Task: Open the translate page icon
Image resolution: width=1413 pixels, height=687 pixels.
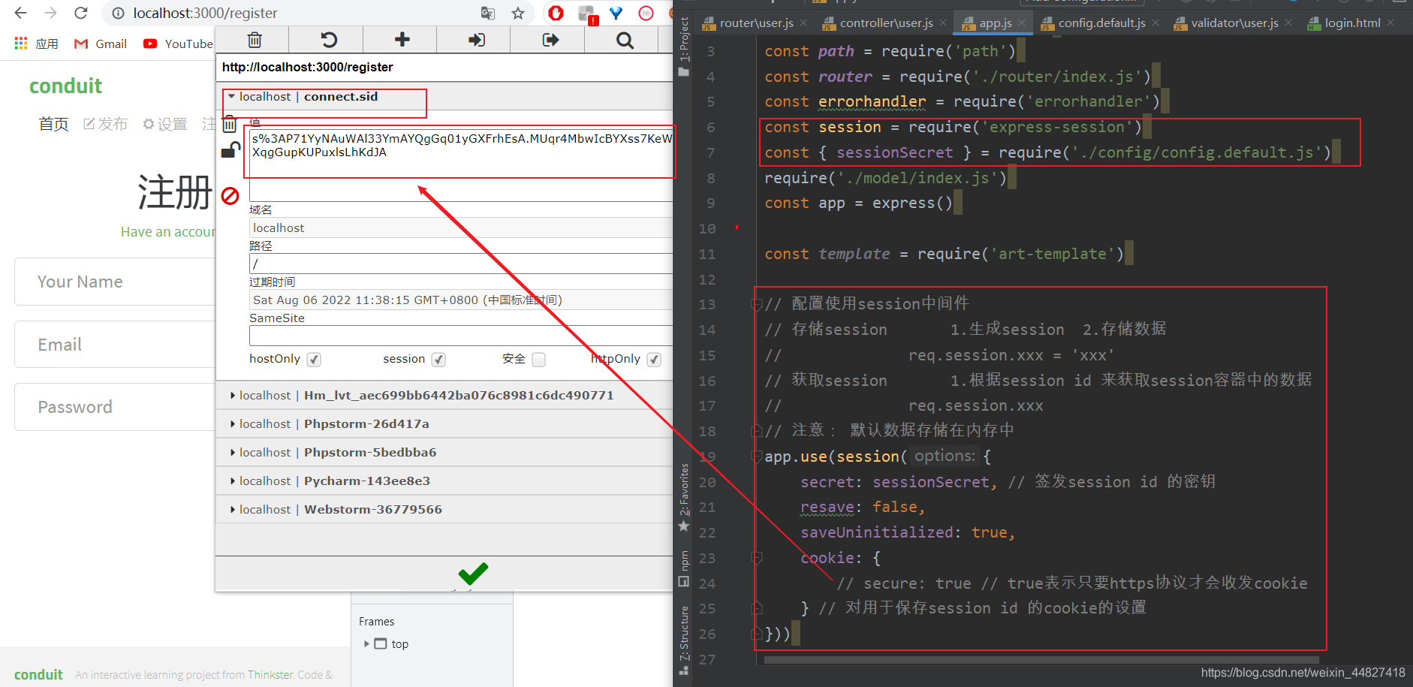Action: coord(488,13)
